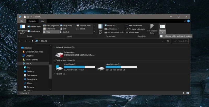Toggle the Preview pane button

[34, 26]
